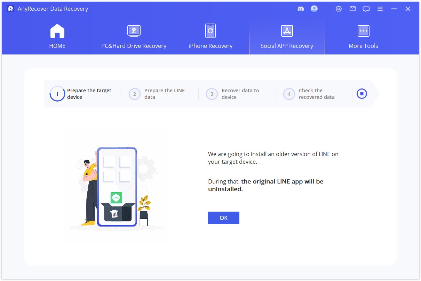This screenshot has width=421, height=281.
Task: Click the Social APP Recovery icon
Action: click(287, 31)
